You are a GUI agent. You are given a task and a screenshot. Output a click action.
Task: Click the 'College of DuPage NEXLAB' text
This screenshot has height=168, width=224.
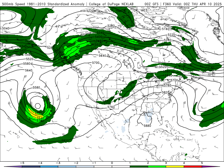pos(111,4)
